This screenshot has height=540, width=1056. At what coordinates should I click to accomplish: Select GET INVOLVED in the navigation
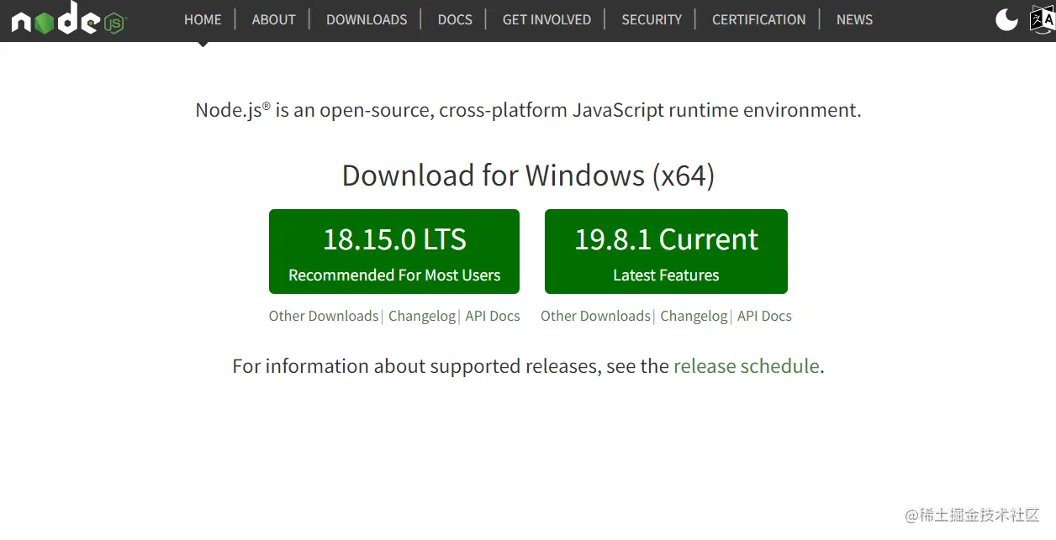point(546,19)
